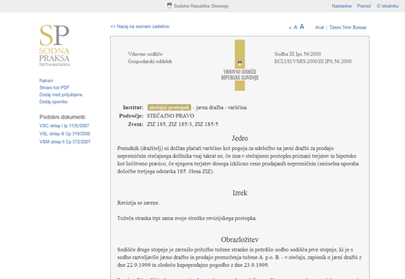Click the ZIZ 185, ZIZ 185/3 references
405x279 pixels.
(x=169, y=124)
